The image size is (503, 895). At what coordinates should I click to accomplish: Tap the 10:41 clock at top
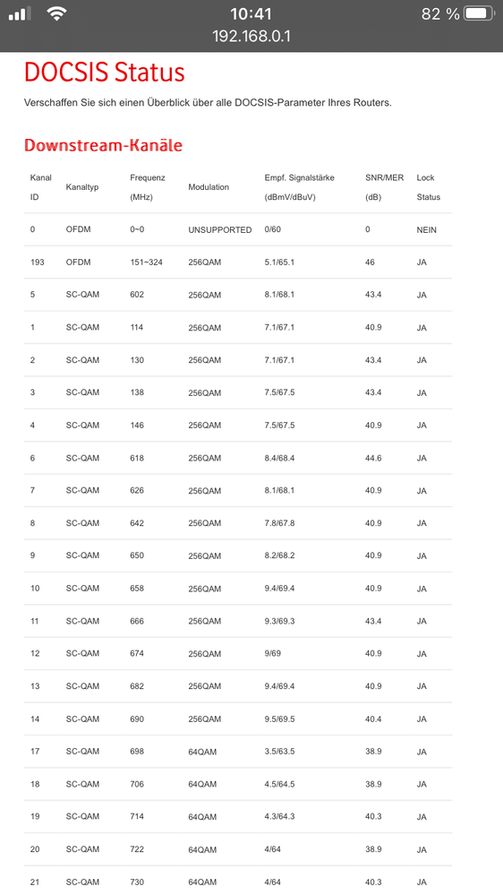click(251, 13)
